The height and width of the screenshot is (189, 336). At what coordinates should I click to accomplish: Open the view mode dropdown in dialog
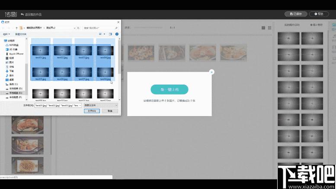(x=102, y=34)
